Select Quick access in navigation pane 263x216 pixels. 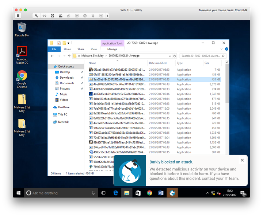[66, 66]
